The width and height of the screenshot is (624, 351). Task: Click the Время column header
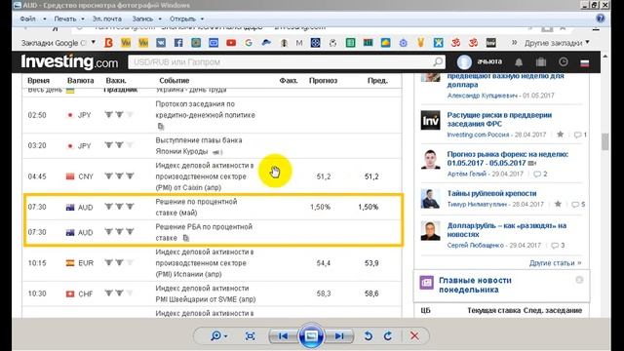[38, 80]
